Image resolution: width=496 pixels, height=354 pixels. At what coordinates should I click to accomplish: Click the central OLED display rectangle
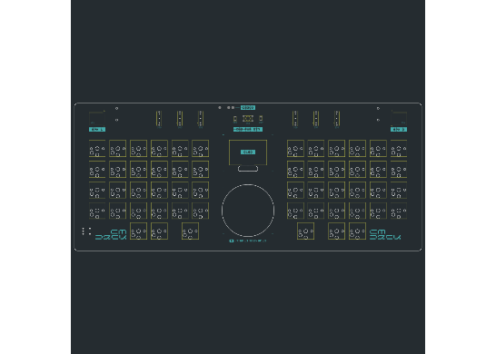[x=248, y=152]
